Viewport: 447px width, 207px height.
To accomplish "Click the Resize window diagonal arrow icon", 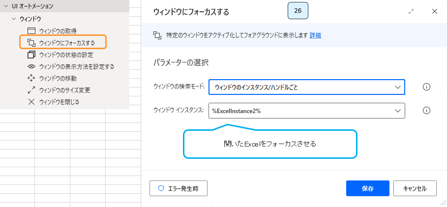I will [x=31, y=90].
